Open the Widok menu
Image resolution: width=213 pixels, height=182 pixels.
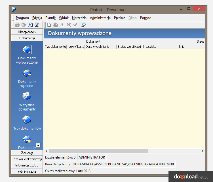[64, 18]
